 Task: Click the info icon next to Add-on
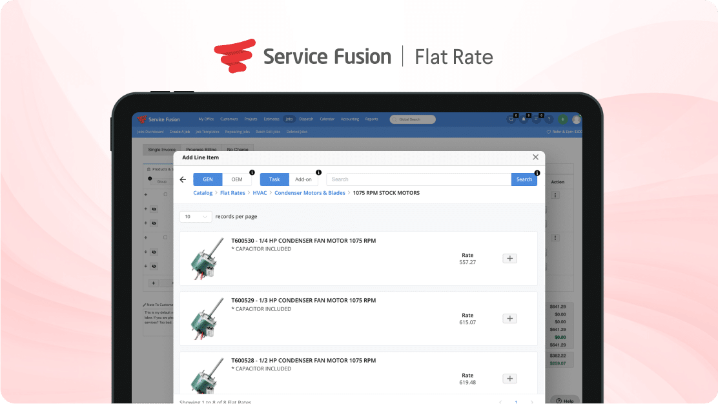pos(318,173)
